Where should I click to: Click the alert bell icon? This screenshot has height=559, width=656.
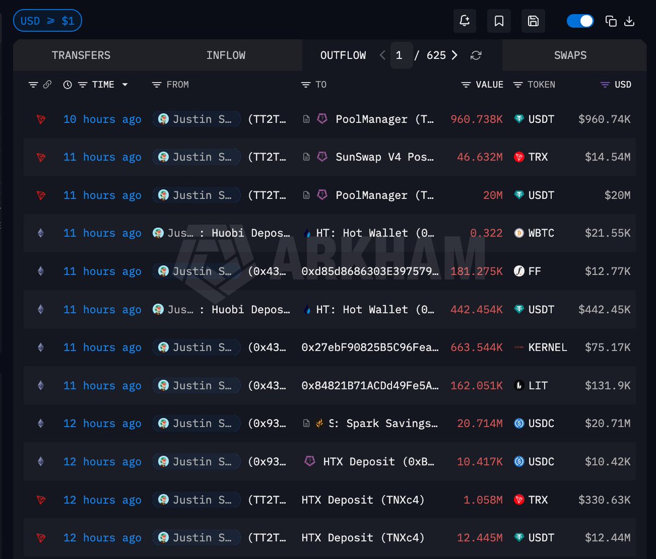tap(464, 21)
